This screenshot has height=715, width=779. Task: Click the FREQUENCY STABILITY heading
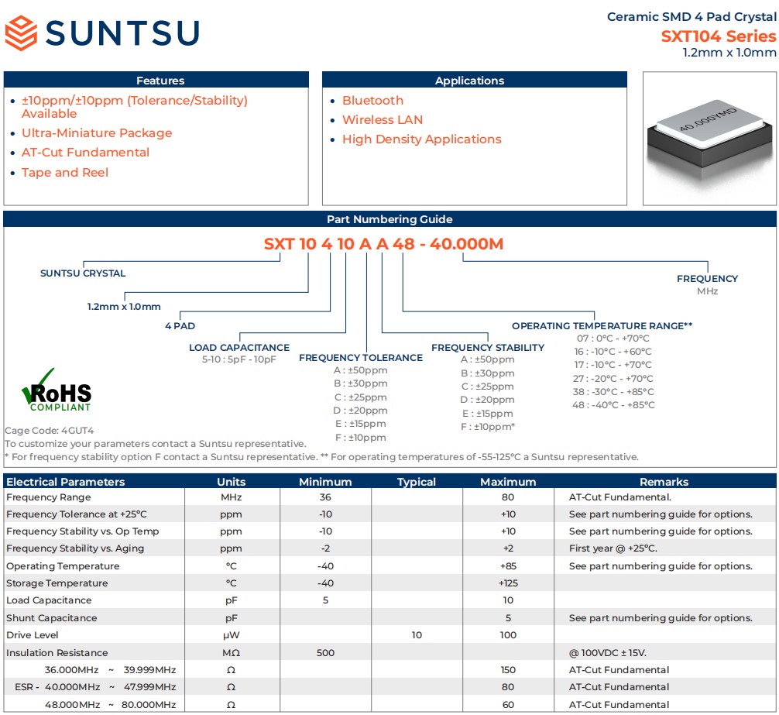[488, 347]
